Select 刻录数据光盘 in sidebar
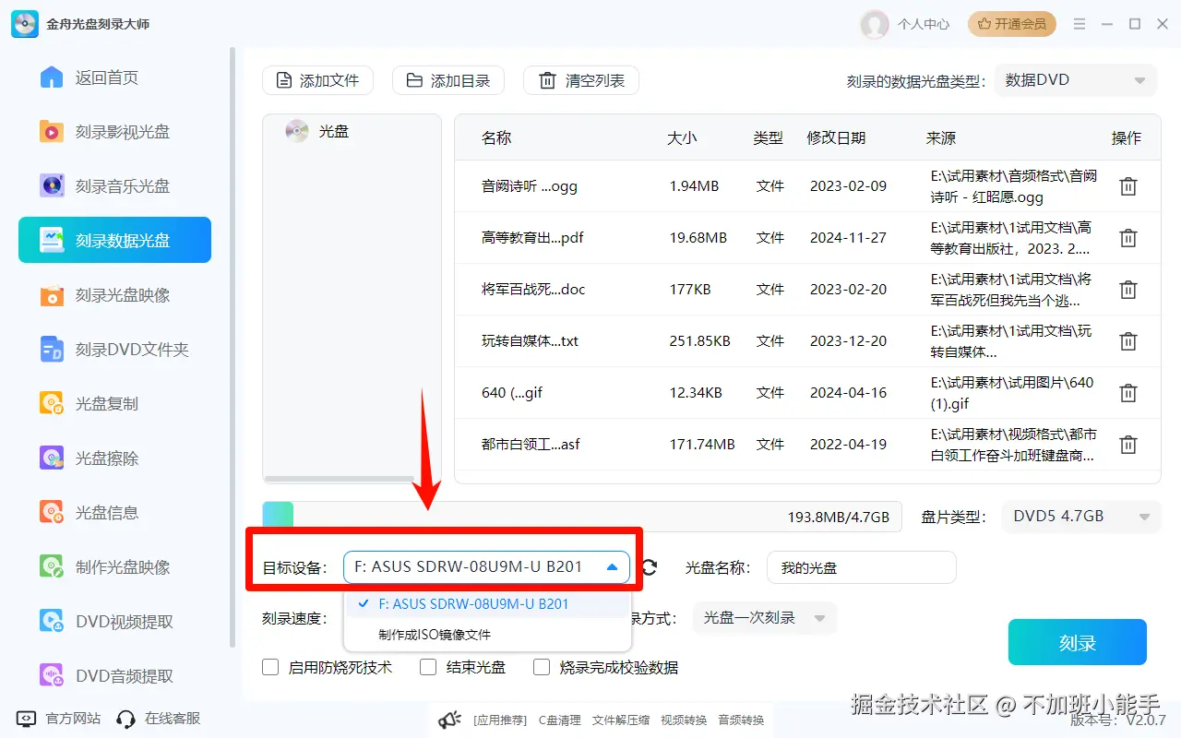 (114, 240)
